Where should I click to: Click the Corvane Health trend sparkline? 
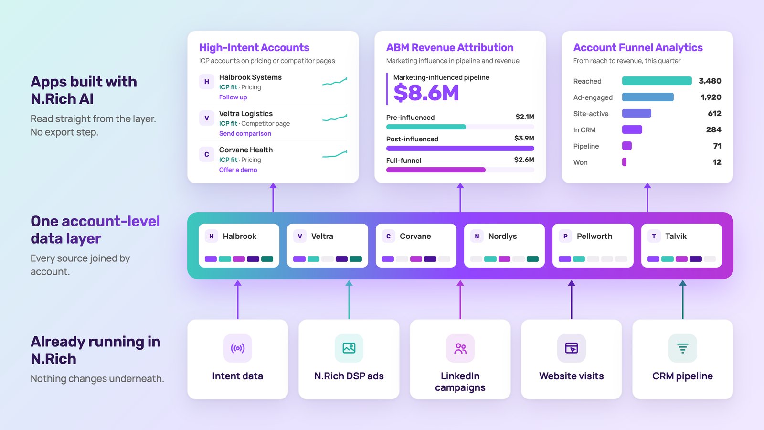pyautogui.click(x=335, y=154)
